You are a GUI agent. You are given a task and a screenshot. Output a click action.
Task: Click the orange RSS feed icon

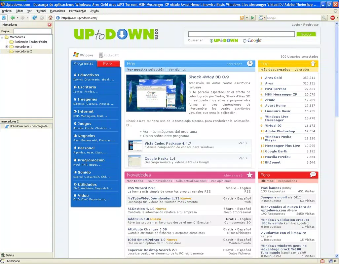pos(242,18)
